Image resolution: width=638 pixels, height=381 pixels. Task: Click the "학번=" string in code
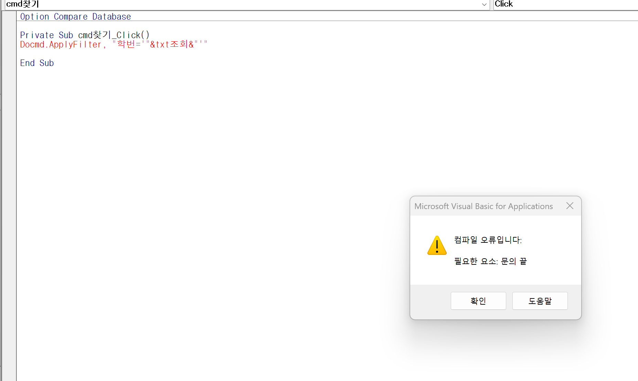pyautogui.click(x=127, y=45)
